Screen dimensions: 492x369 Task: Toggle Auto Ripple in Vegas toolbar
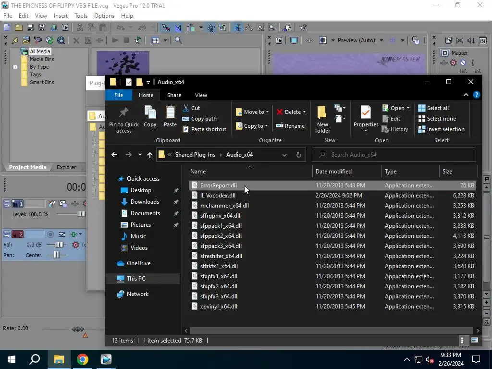tap(190, 27)
